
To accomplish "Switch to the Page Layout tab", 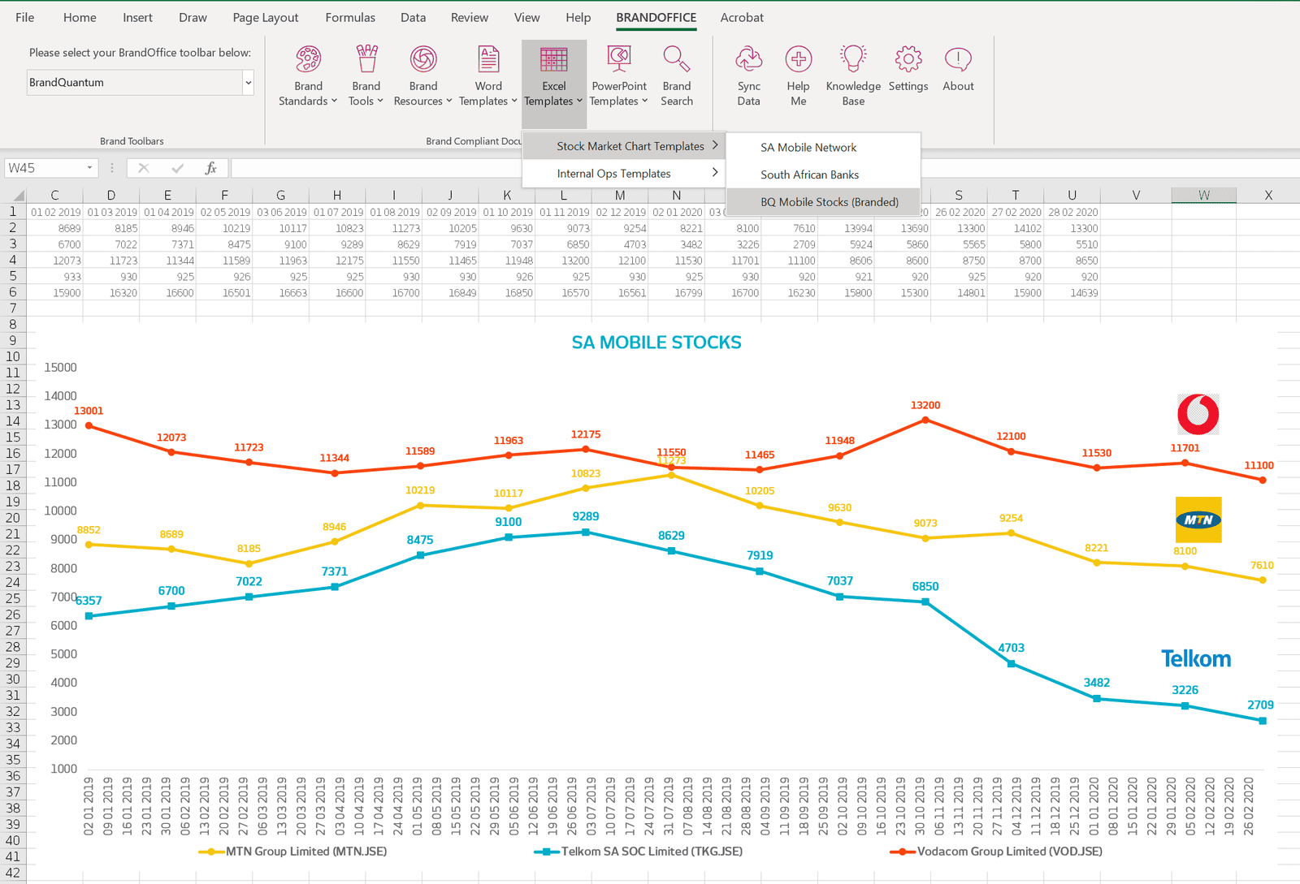I will [x=266, y=17].
